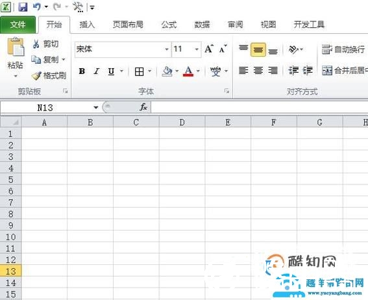
Task: Click the Save icon in quick access toolbar
Action: [x=23, y=6]
